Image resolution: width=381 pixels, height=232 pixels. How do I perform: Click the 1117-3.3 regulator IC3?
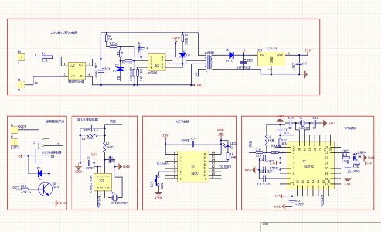click(x=271, y=59)
